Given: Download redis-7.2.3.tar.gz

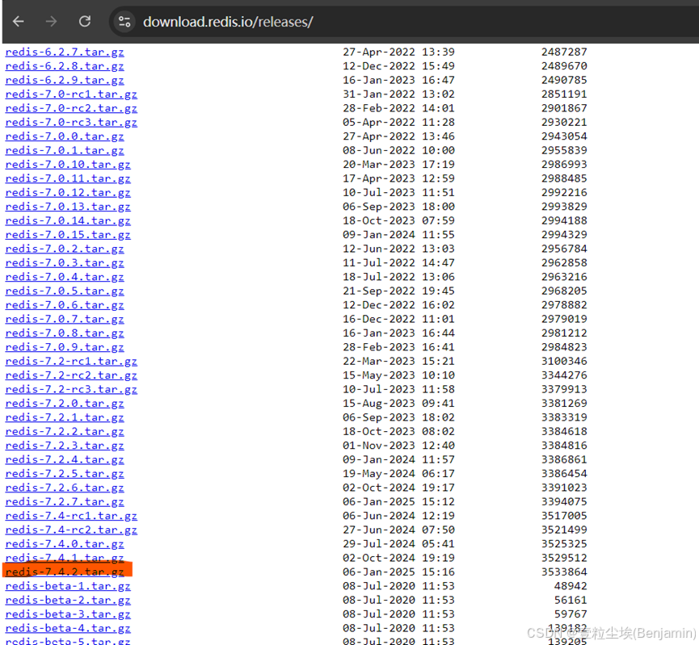Looking at the screenshot, I should 65,446.
